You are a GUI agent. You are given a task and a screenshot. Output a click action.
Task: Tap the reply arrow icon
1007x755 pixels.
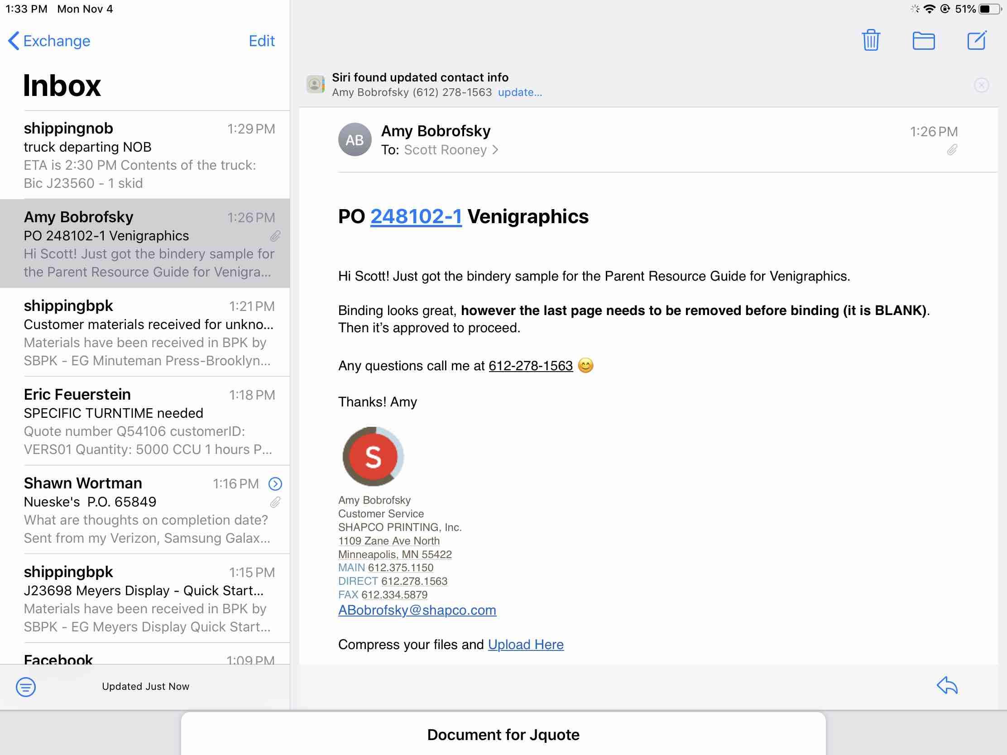(947, 685)
